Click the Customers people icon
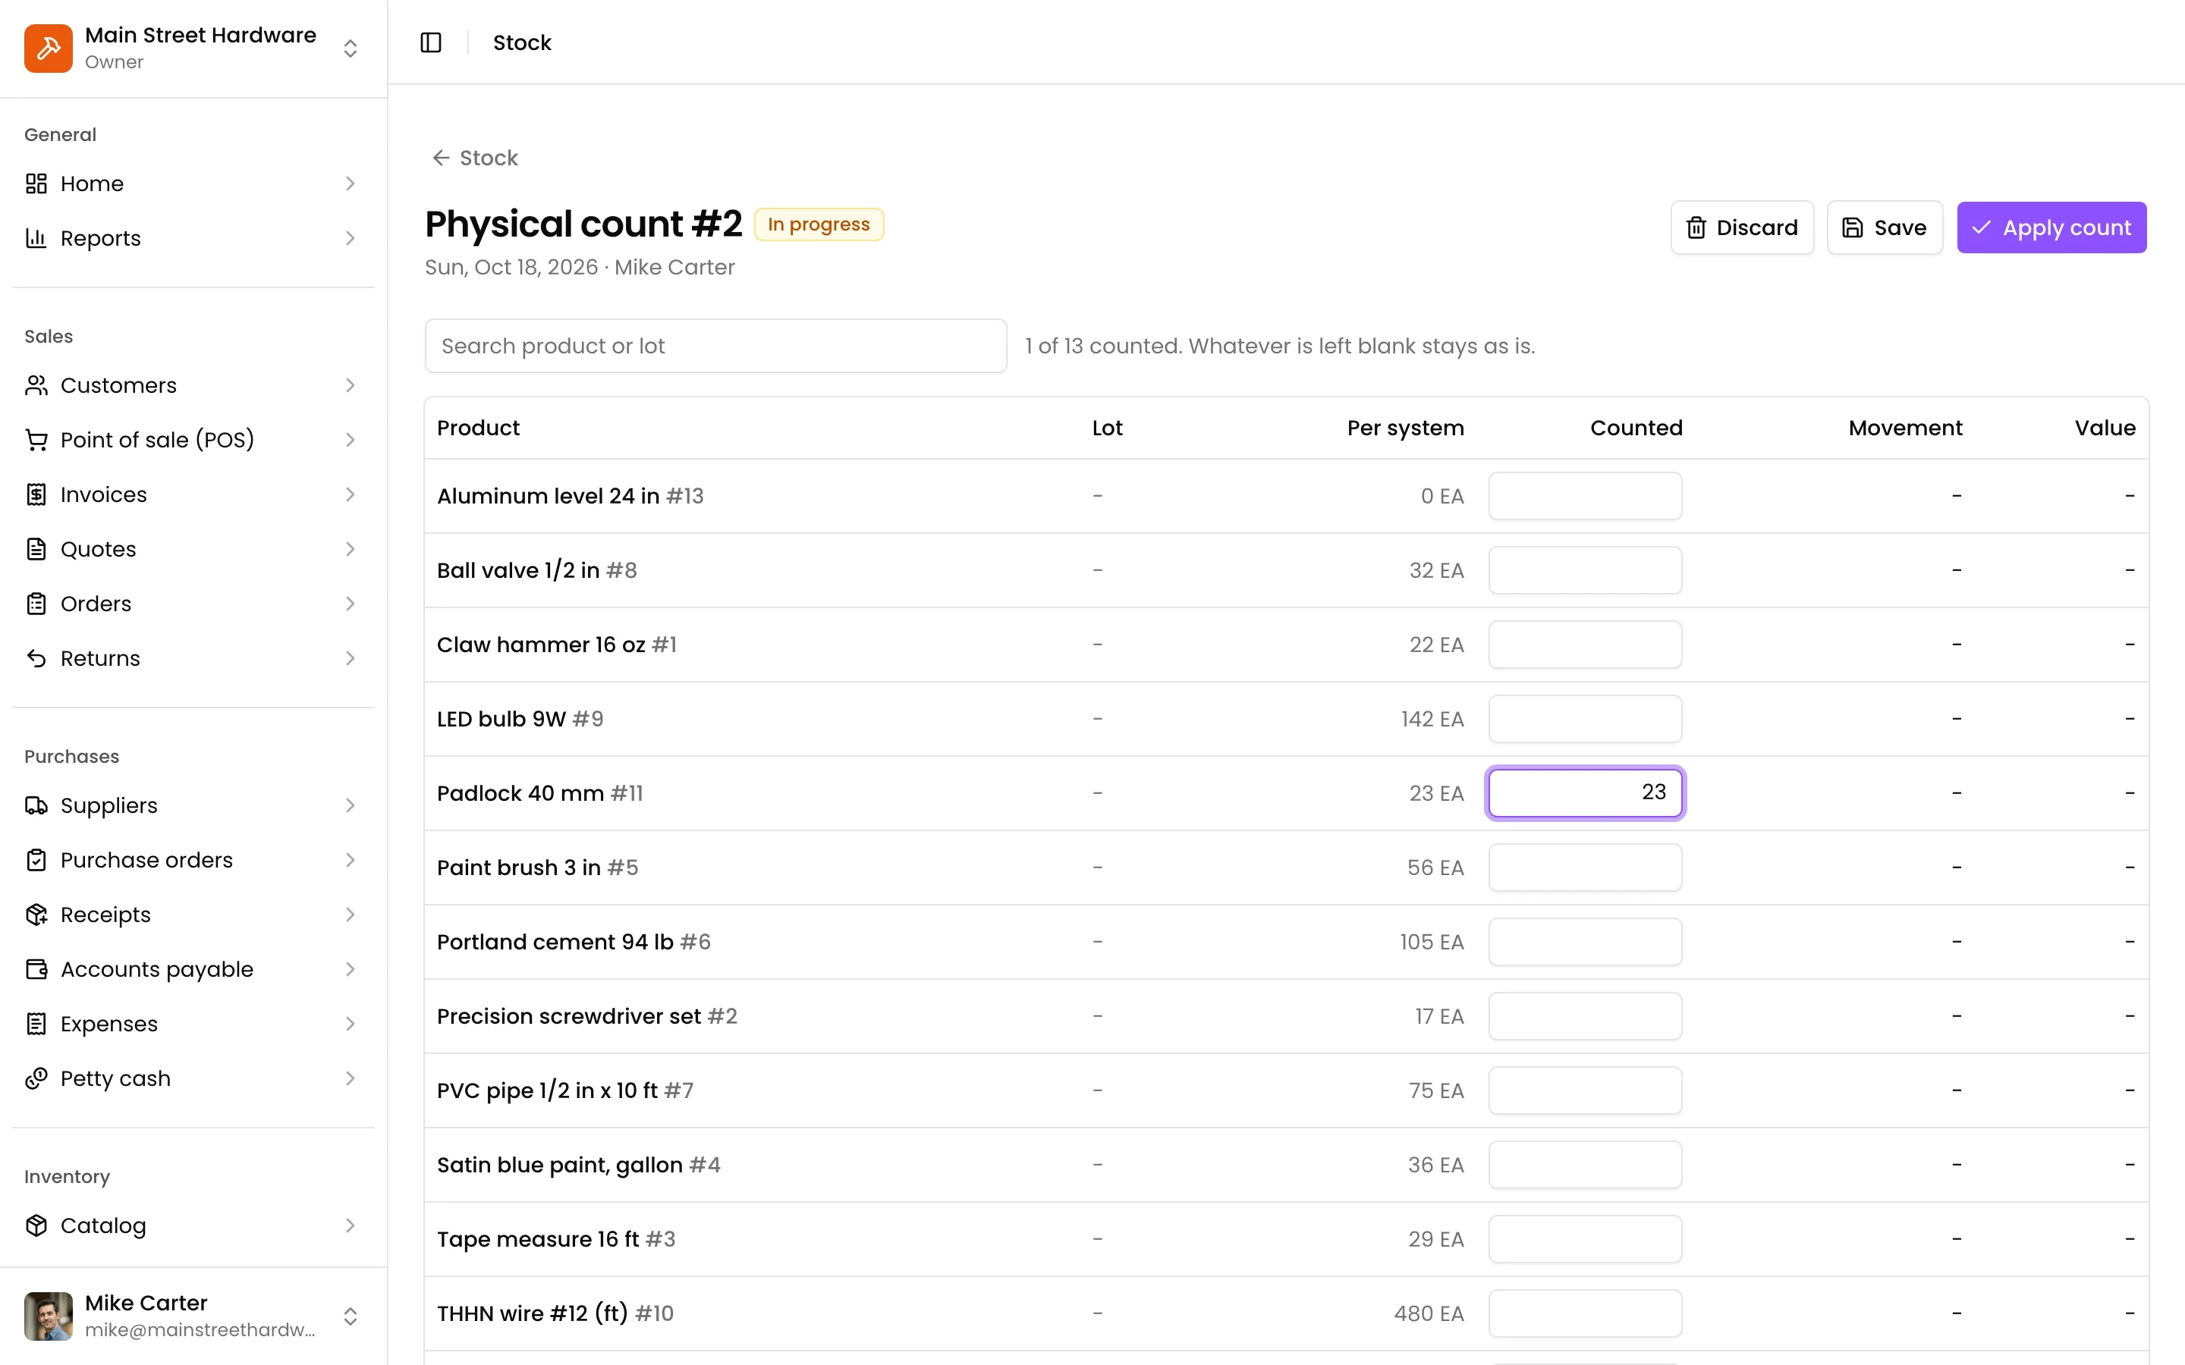2185x1365 pixels. pyautogui.click(x=36, y=385)
